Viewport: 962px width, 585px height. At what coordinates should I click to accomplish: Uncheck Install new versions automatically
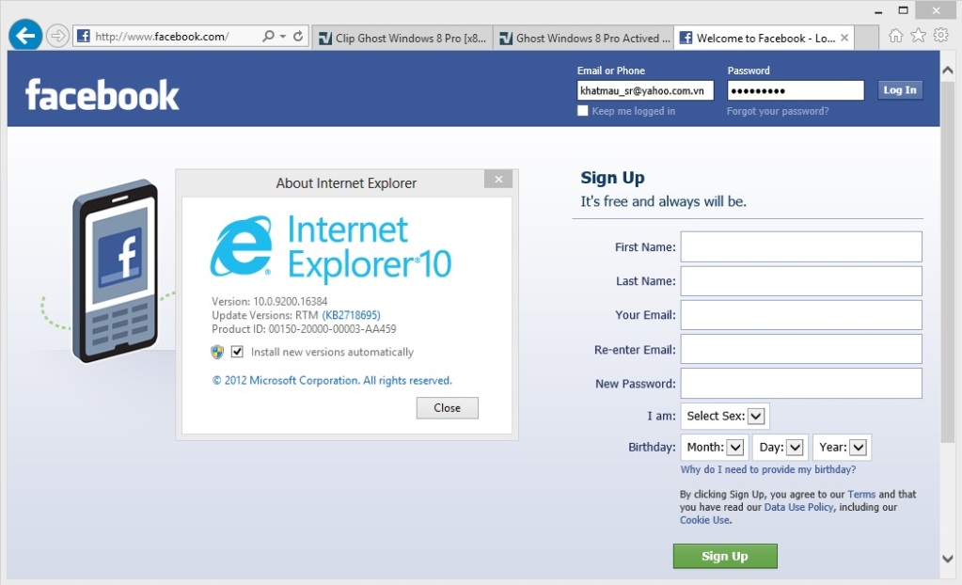[x=237, y=352]
